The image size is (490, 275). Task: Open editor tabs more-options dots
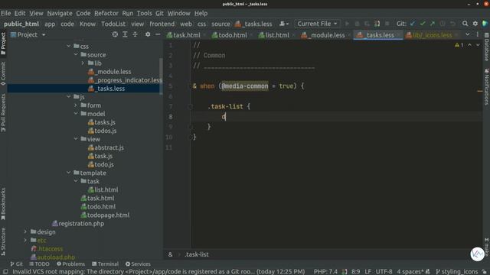click(x=478, y=34)
